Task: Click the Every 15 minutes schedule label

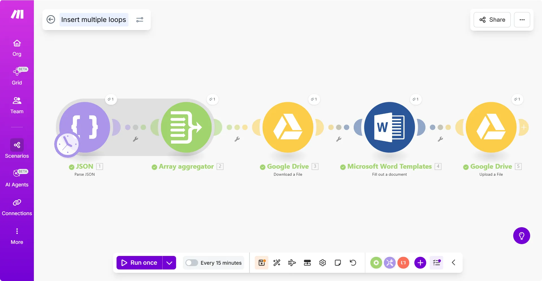Action: 221,263
